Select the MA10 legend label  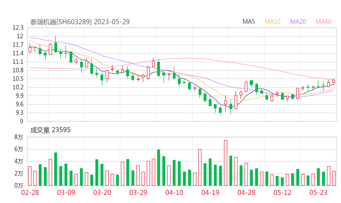pyautogui.click(x=272, y=22)
